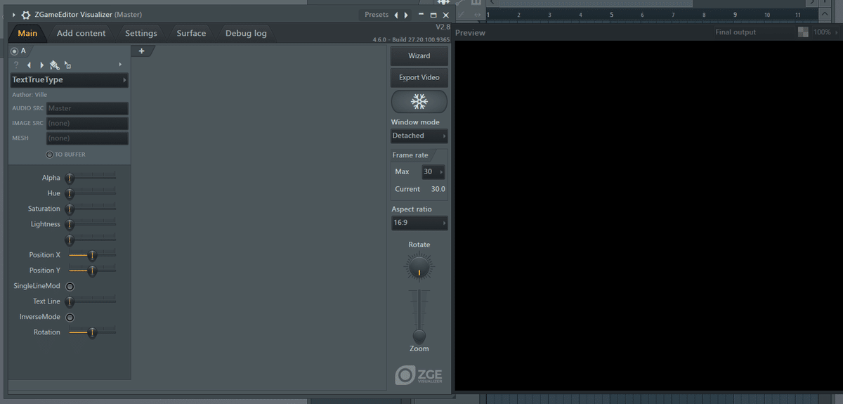Open the Settings tab
Image resolution: width=843 pixels, height=404 pixels.
(x=140, y=33)
